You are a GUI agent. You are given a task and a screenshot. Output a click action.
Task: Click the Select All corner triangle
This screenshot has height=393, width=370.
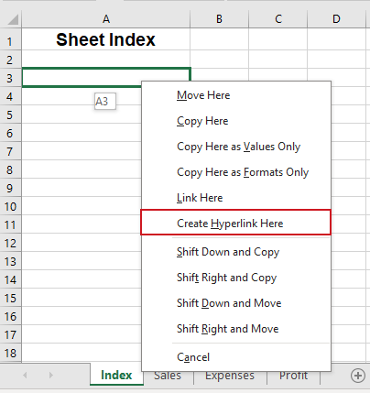tap(13, 19)
